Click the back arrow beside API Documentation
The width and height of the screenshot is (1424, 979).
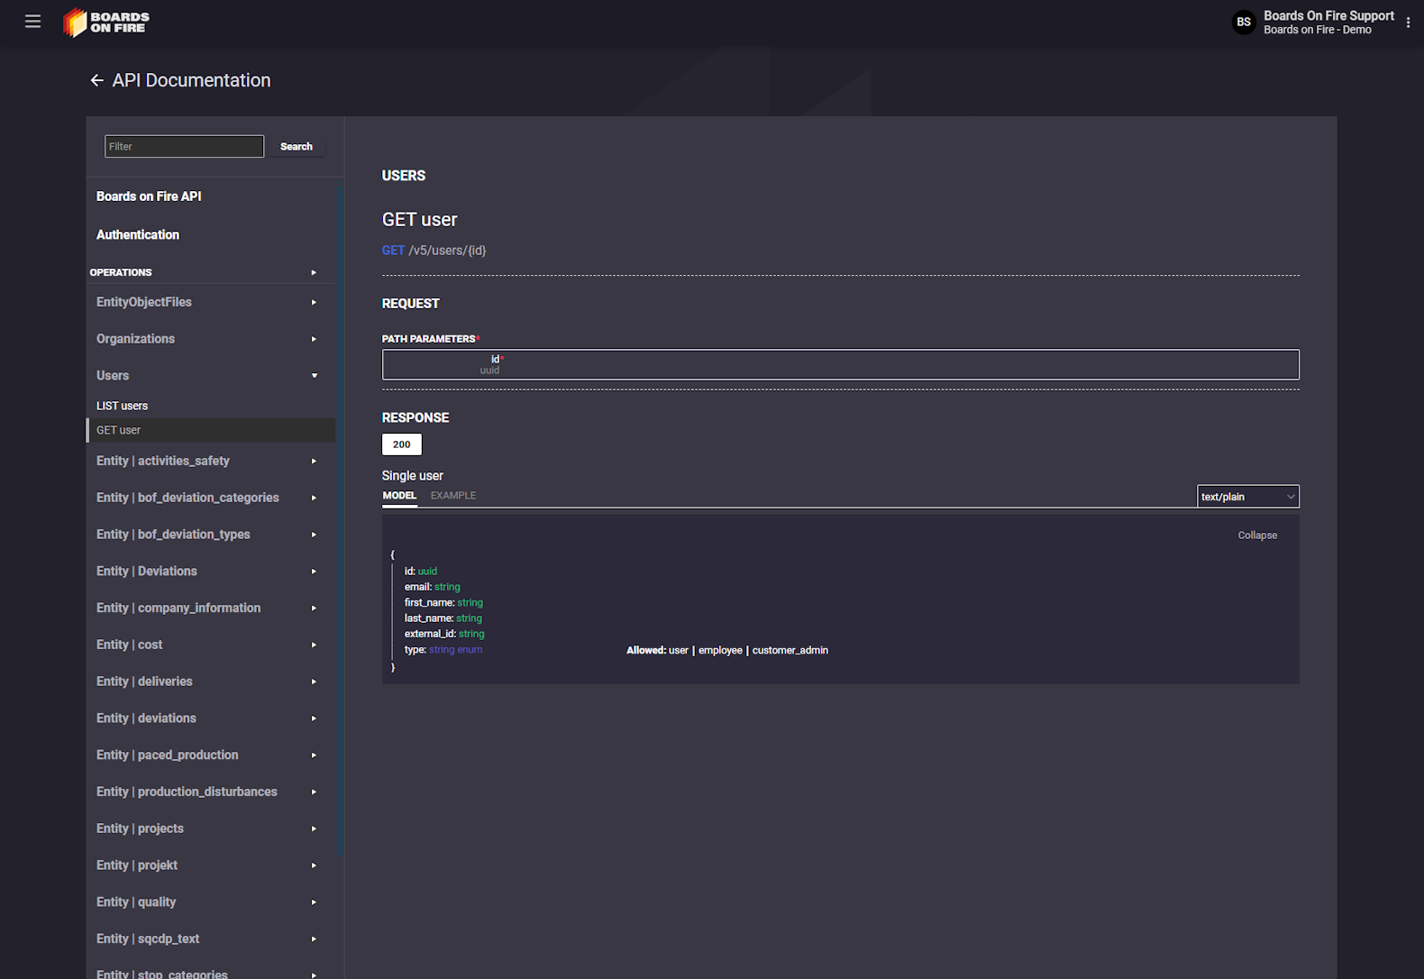click(x=96, y=81)
